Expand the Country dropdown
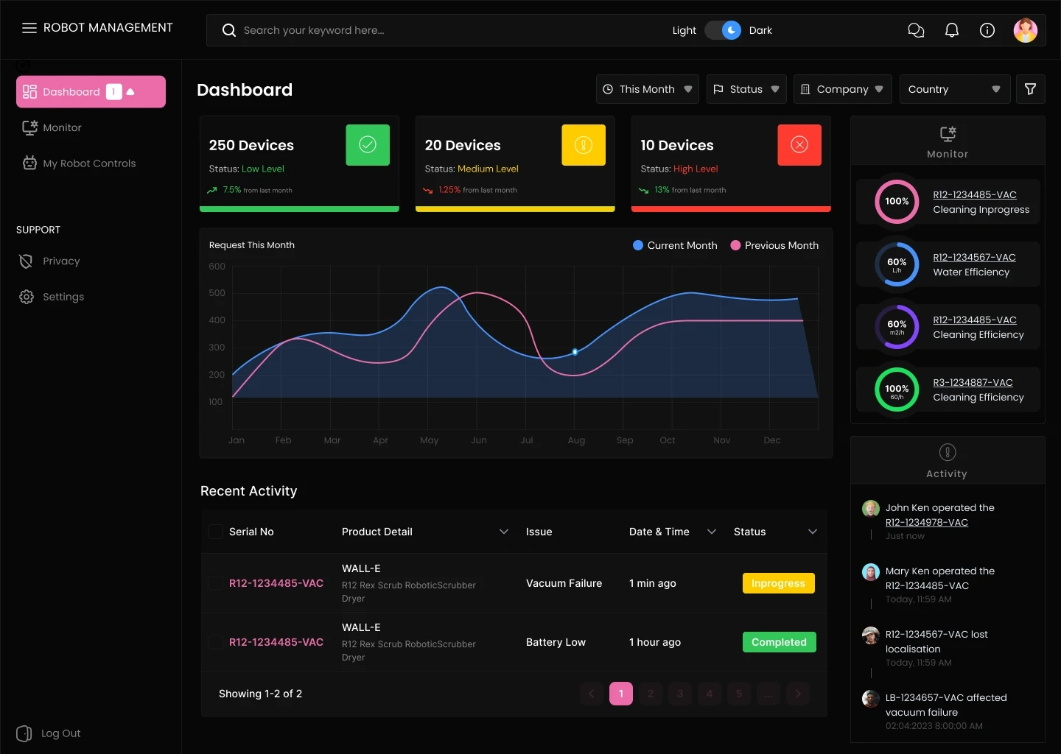1061x754 pixels. pyautogui.click(x=954, y=89)
